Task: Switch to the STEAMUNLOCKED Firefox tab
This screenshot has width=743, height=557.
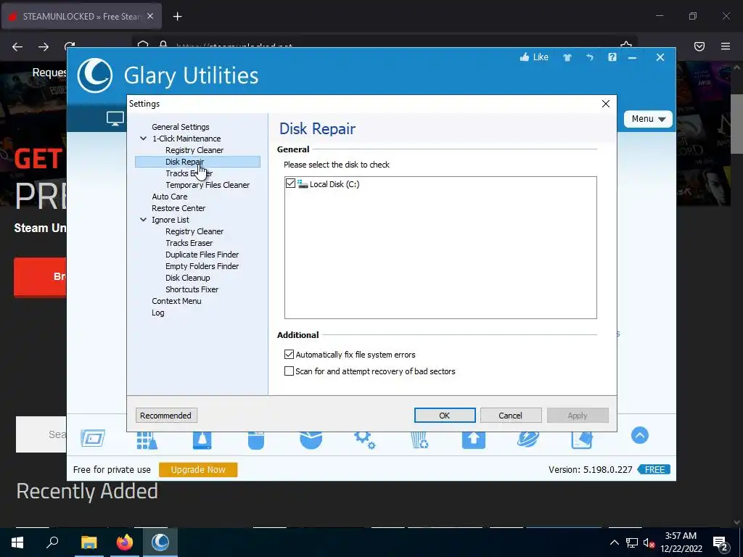Action: tap(81, 17)
